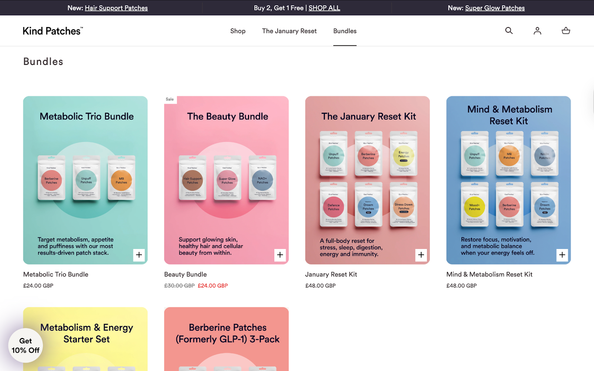View Mind & Metabolism Reset Kit product image
The image size is (594, 371).
click(509, 180)
